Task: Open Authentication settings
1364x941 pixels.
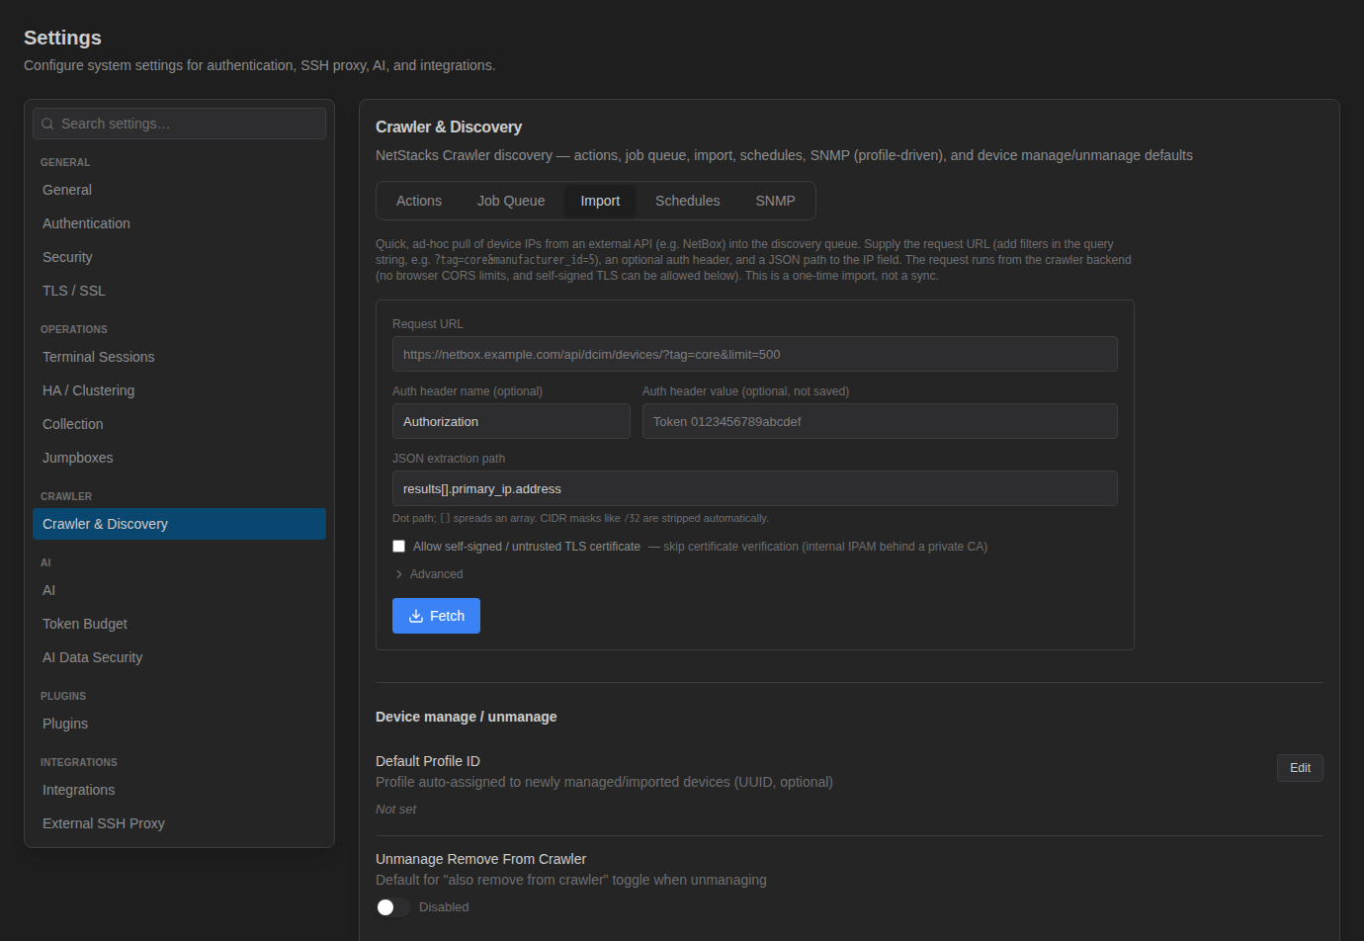Action: point(179,223)
